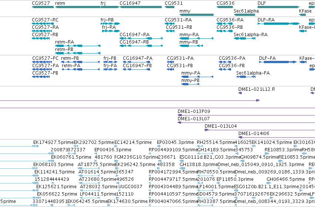Click the CG9531-PA protein label
315x207 pixels.
coord(180,58)
